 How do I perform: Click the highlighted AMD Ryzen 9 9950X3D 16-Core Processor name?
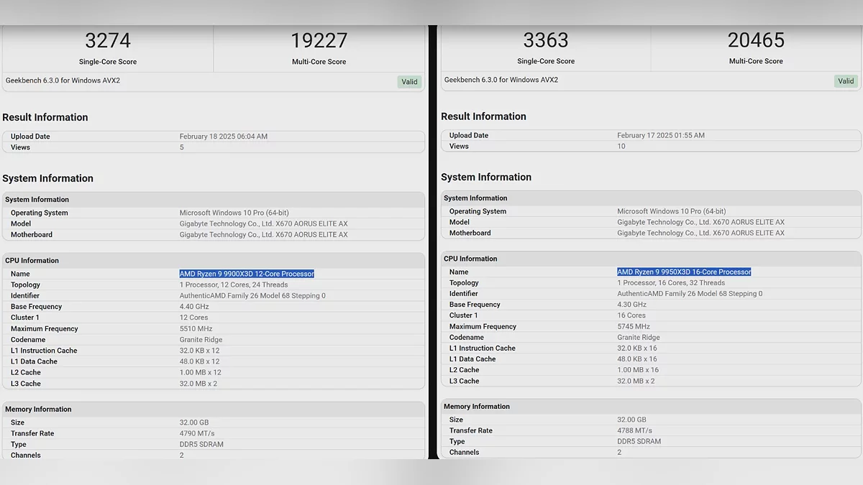pos(684,272)
